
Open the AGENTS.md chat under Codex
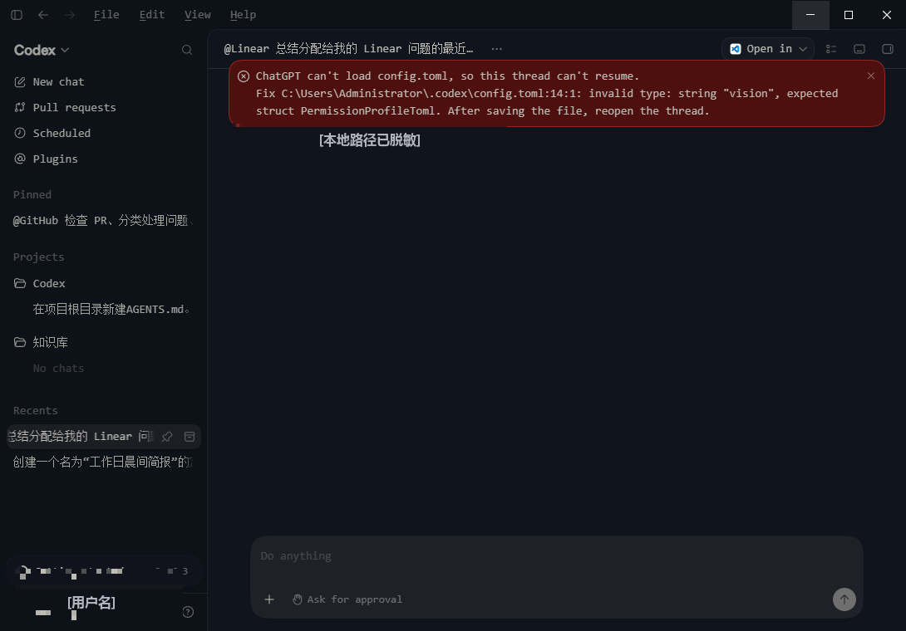[x=111, y=310]
